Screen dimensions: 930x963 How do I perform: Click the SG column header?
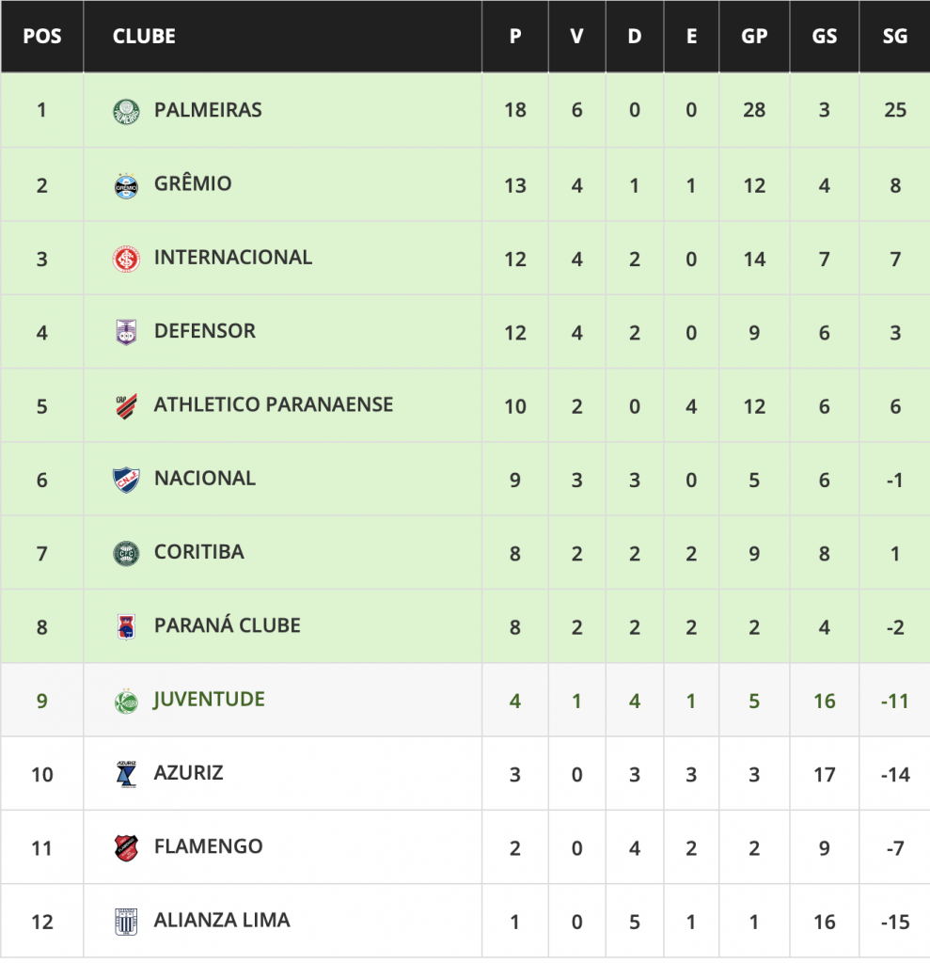pyautogui.click(x=894, y=37)
